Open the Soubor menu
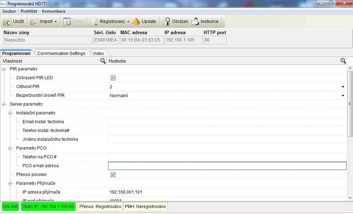Image resolution: width=353 pixels, height=214 pixels. click(x=9, y=11)
